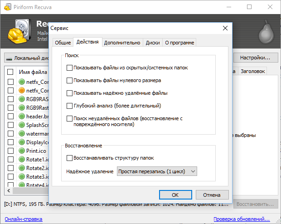Click the Piriform pear logo
The image size is (281, 224).
(x=266, y=32)
